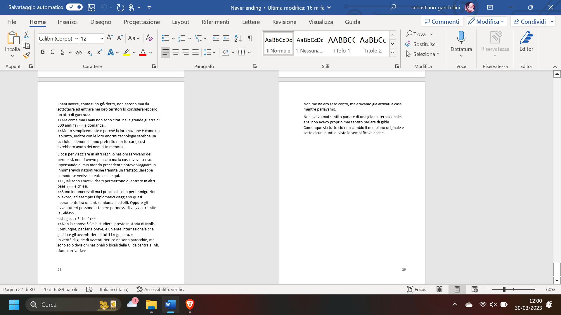Click the sort A-Z icon
Viewport: 561px width, 315px height.
(238, 38)
